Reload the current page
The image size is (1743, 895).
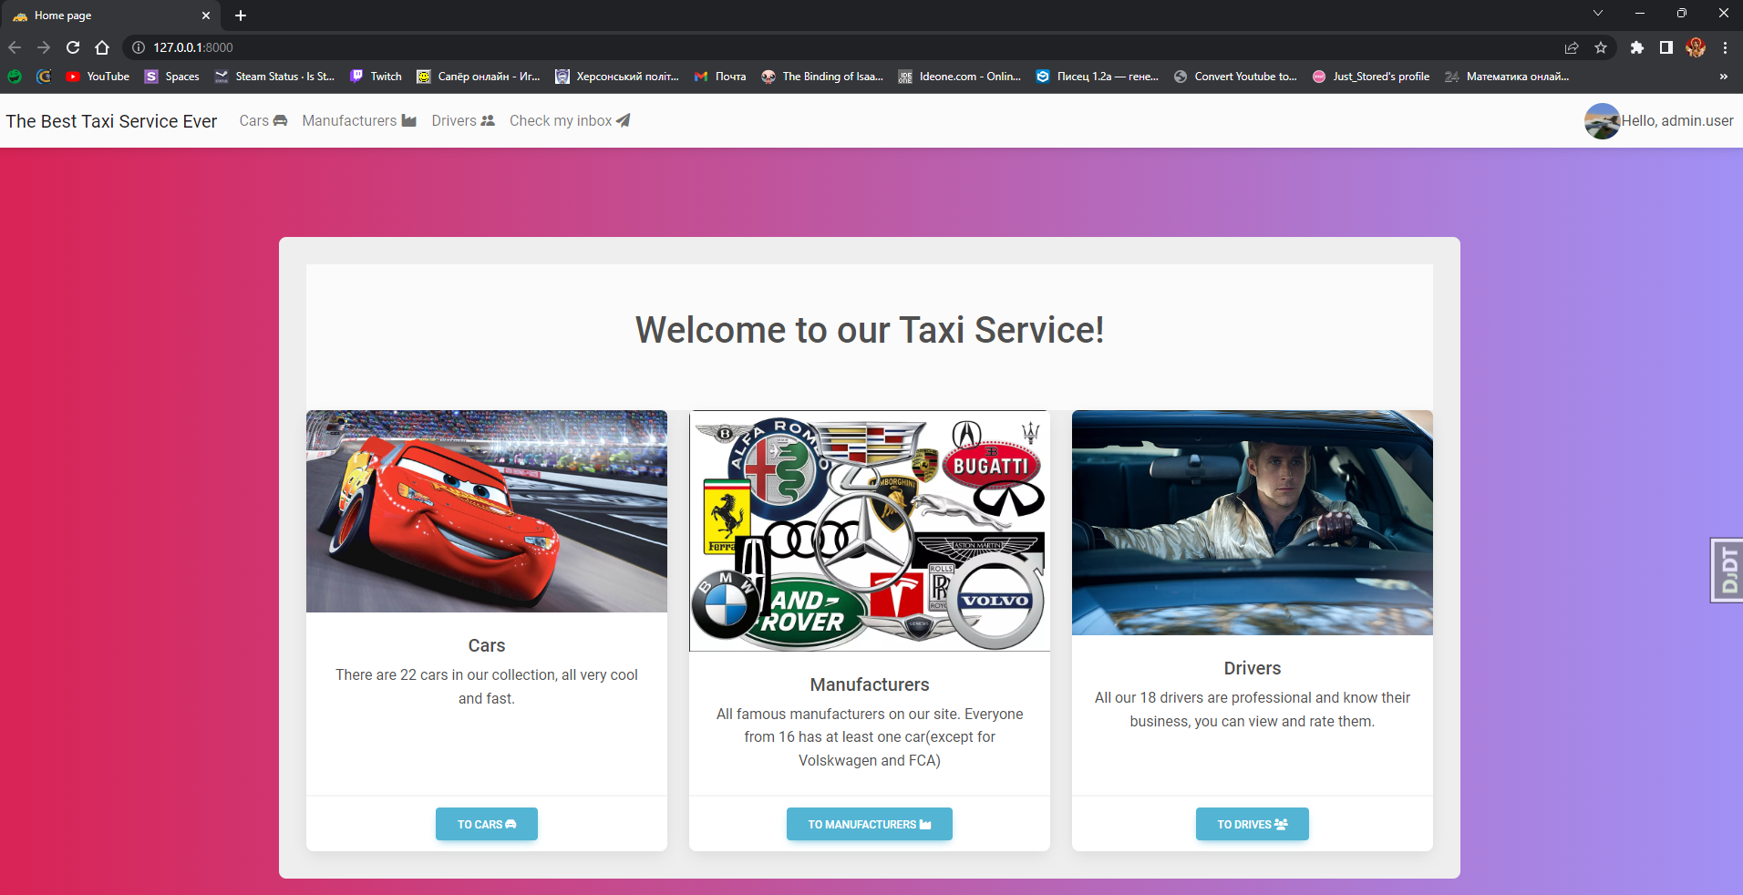[73, 48]
